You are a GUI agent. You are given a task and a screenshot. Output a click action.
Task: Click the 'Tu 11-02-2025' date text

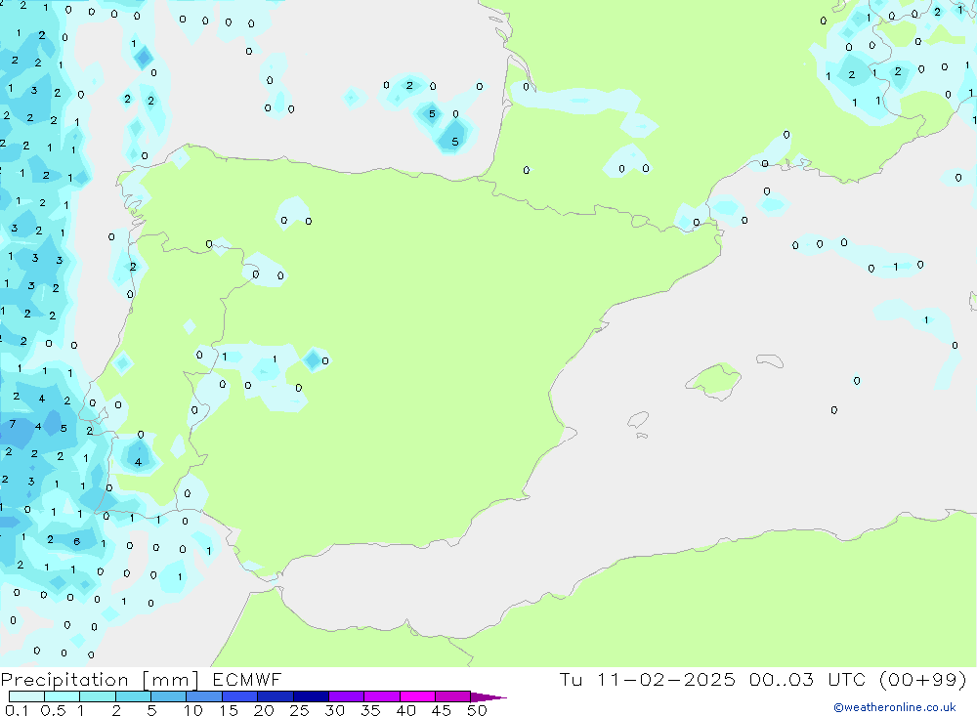tap(648, 679)
